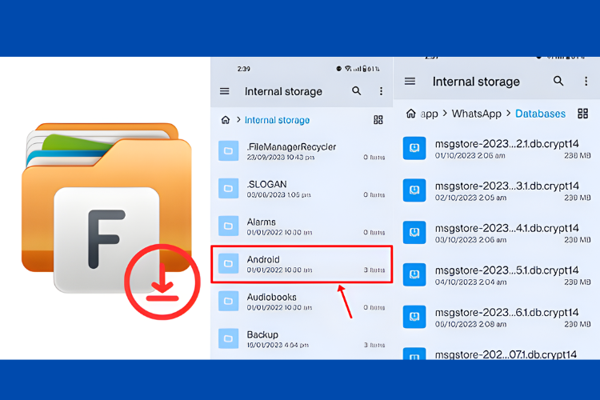Tap file icon of msgstore-2023...5.1.db.crypt14

(414, 274)
